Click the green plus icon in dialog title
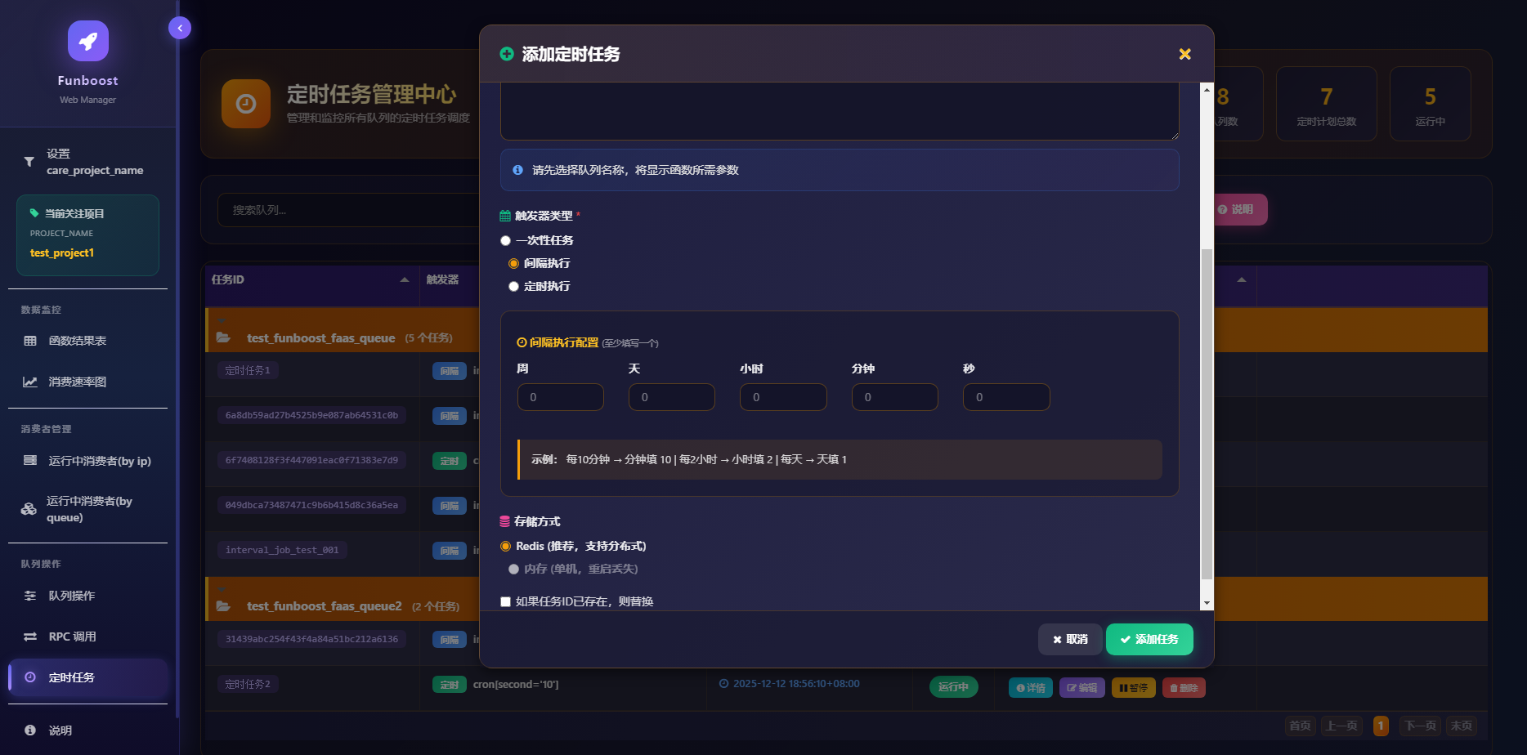 [507, 54]
